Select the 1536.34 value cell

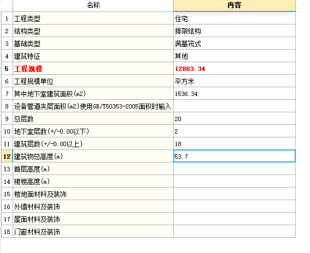[235, 93]
